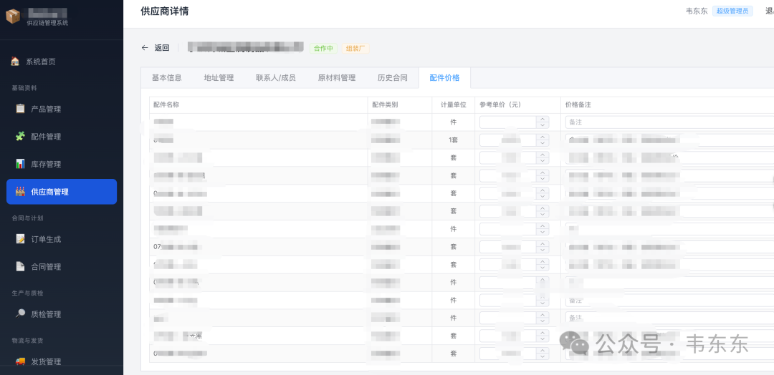Open the 地址管理 tab

pos(219,77)
